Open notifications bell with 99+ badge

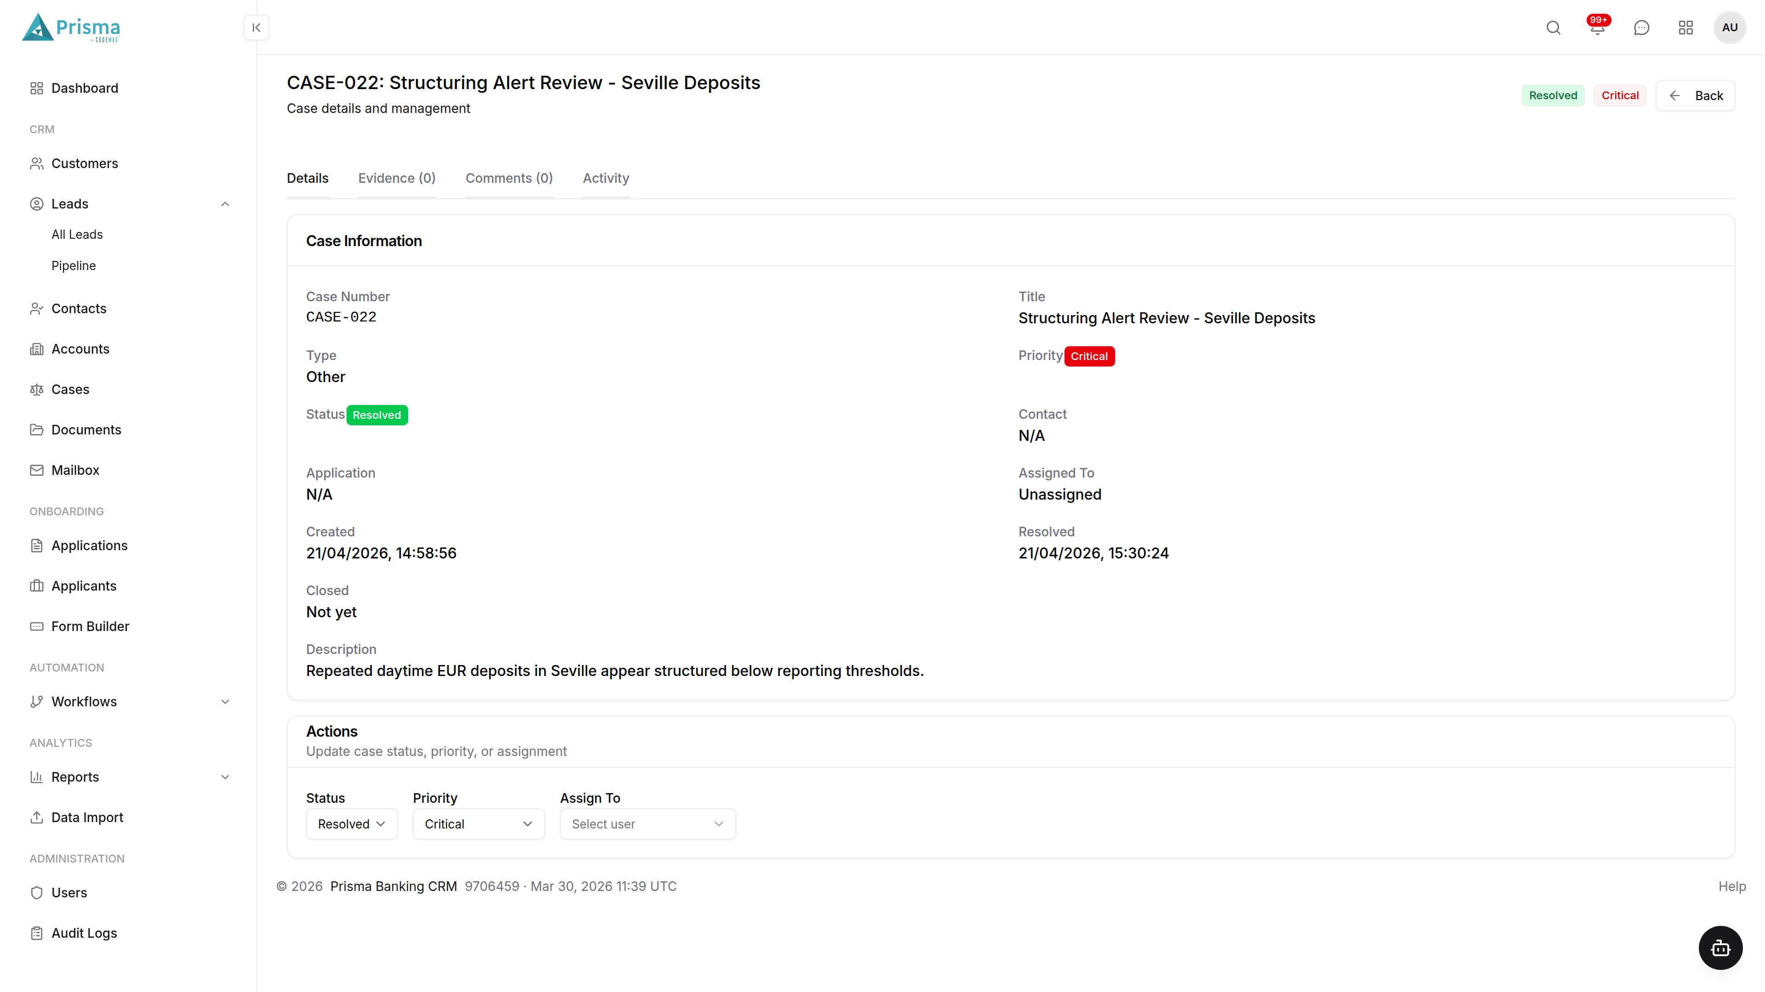click(x=1598, y=28)
